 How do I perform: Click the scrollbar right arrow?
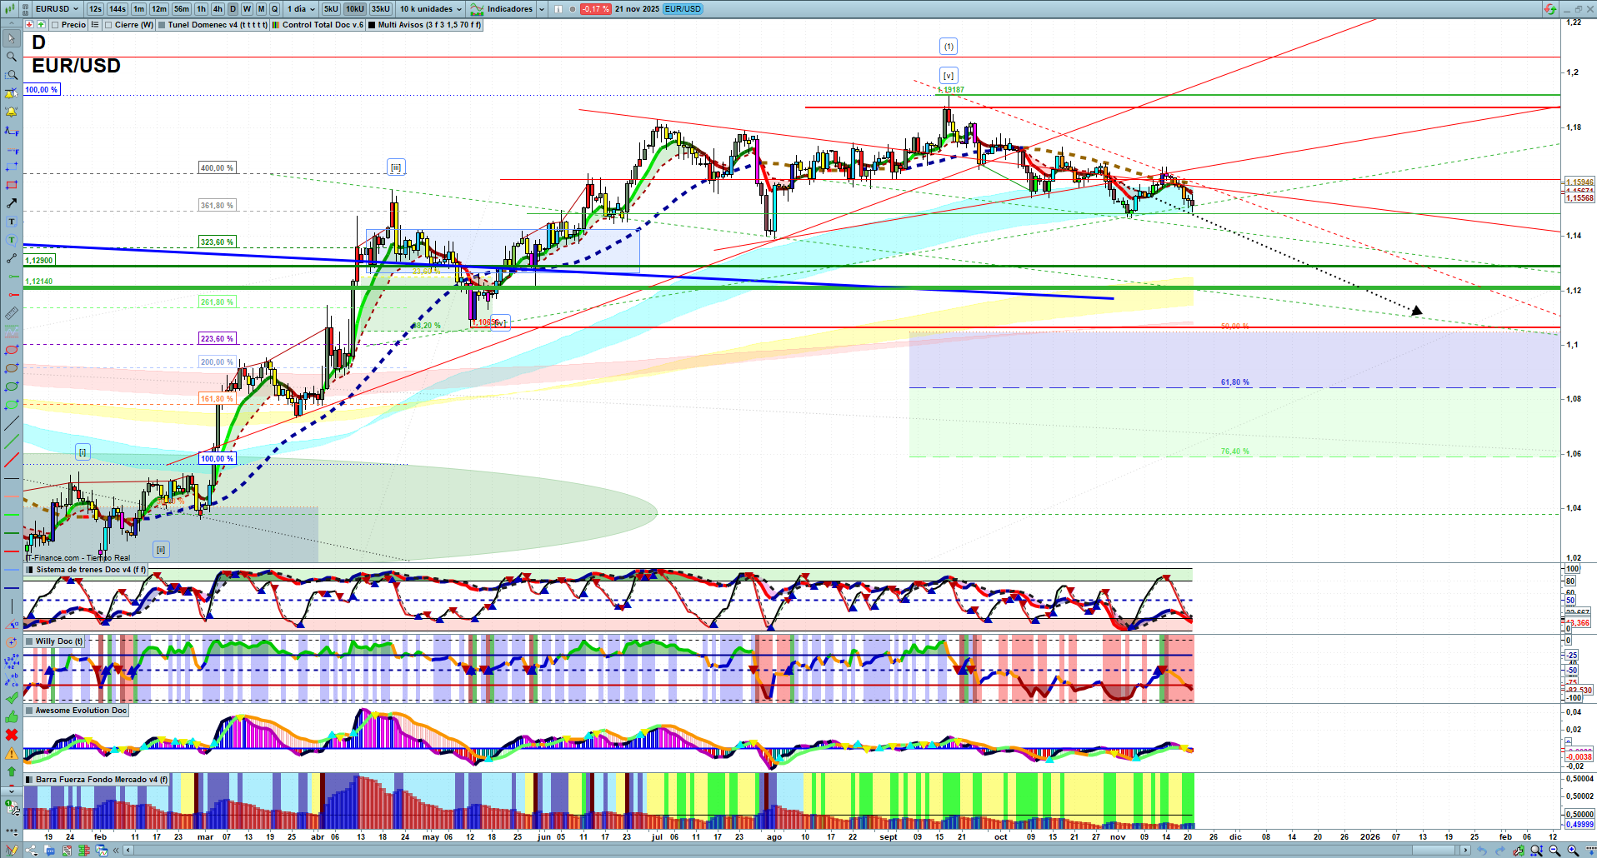pyautogui.click(x=1466, y=851)
